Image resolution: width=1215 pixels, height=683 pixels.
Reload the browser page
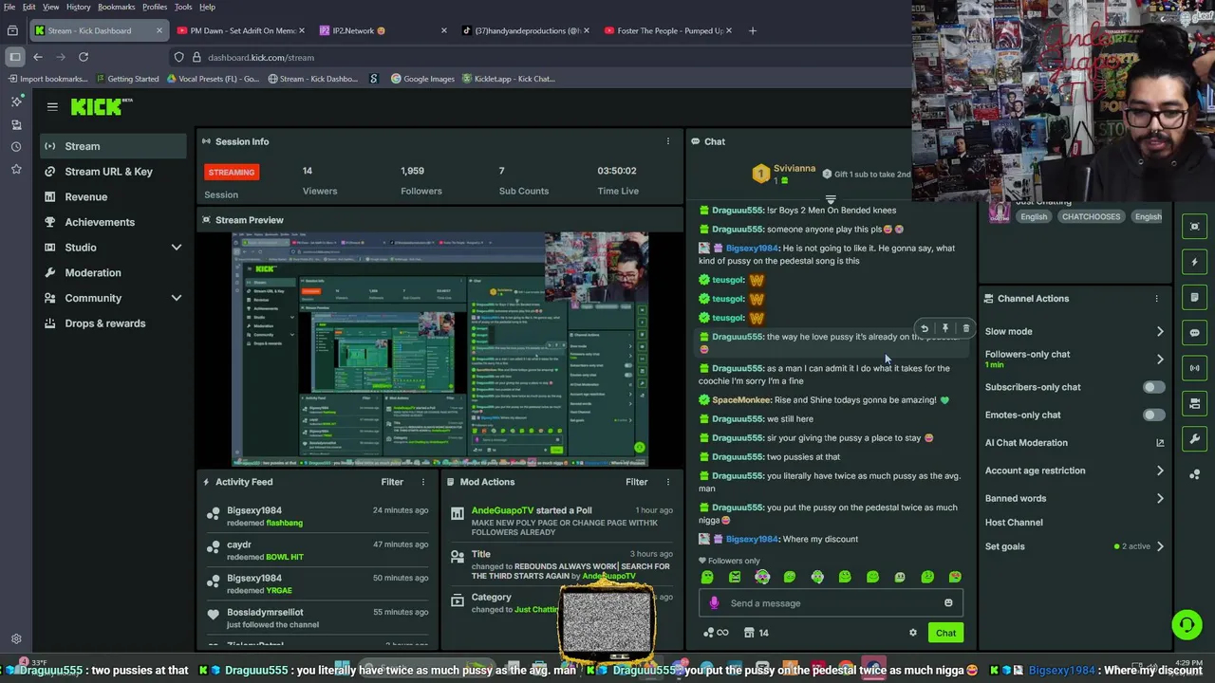pos(84,57)
